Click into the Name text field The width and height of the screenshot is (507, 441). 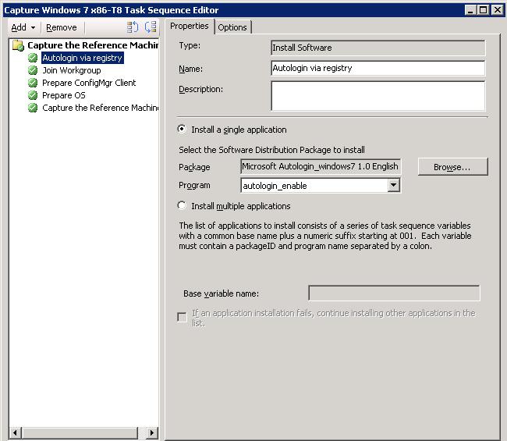tap(378, 68)
